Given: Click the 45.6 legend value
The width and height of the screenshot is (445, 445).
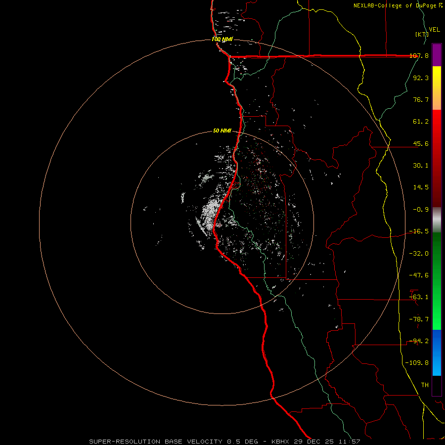Looking at the screenshot, I should [421, 143].
